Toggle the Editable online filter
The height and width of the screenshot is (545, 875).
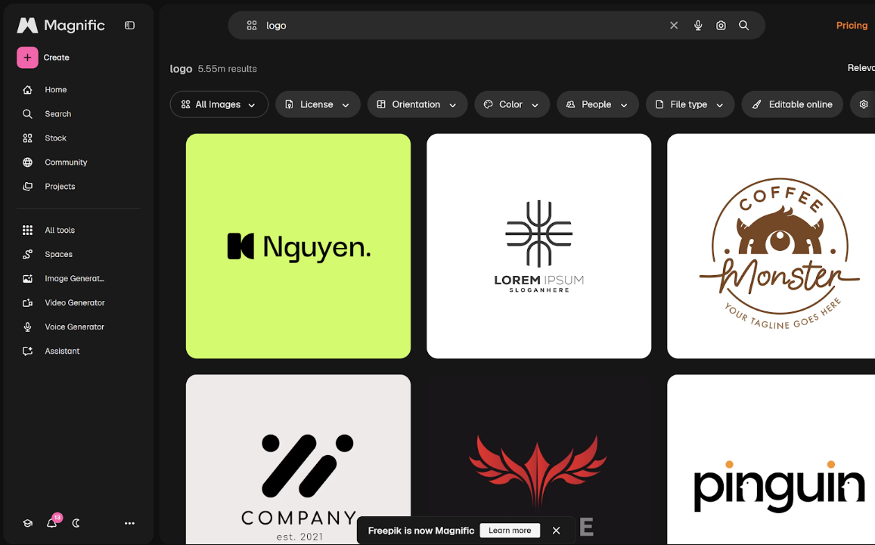(792, 104)
